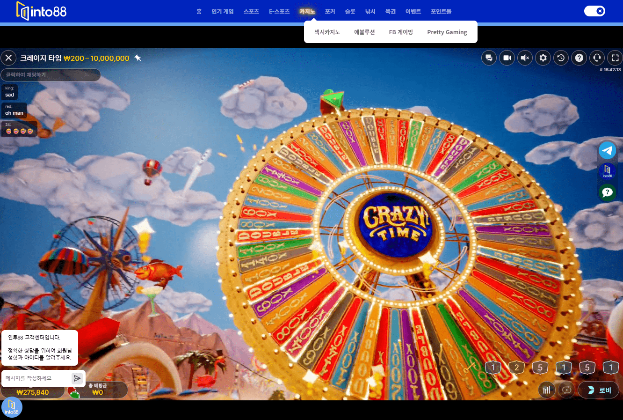Click the ₩275,840 balance display
The image size is (623, 420).
coord(32,392)
